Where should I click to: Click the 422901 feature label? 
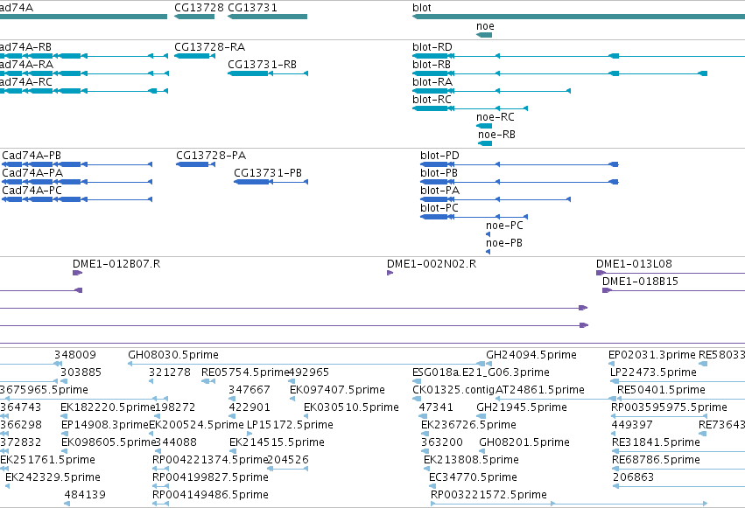click(250, 407)
